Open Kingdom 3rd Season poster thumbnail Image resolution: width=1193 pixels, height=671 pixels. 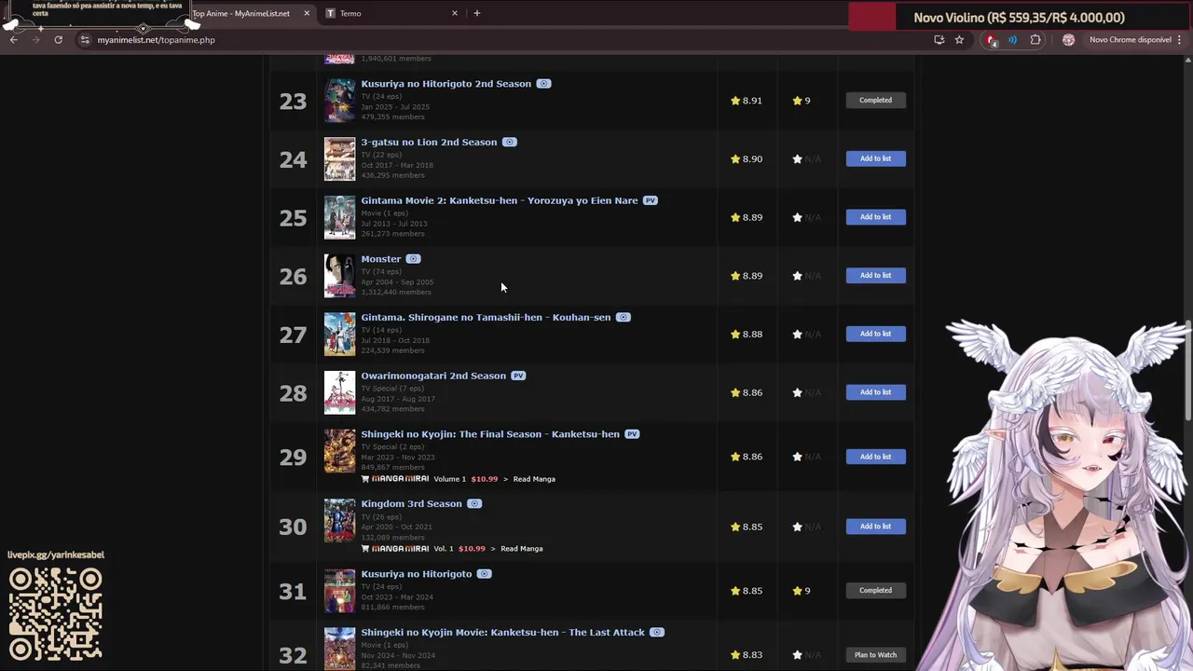tap(339, 521)
